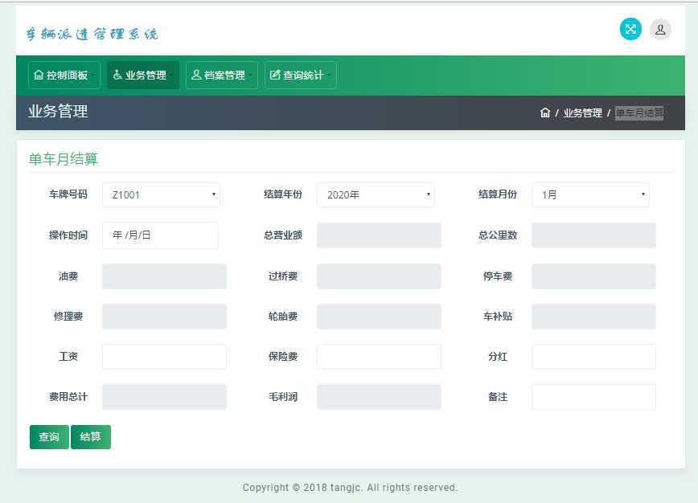This screenshot has height=503, width=698.
Task: Click the 轮胎费 field
Action: 379,317
